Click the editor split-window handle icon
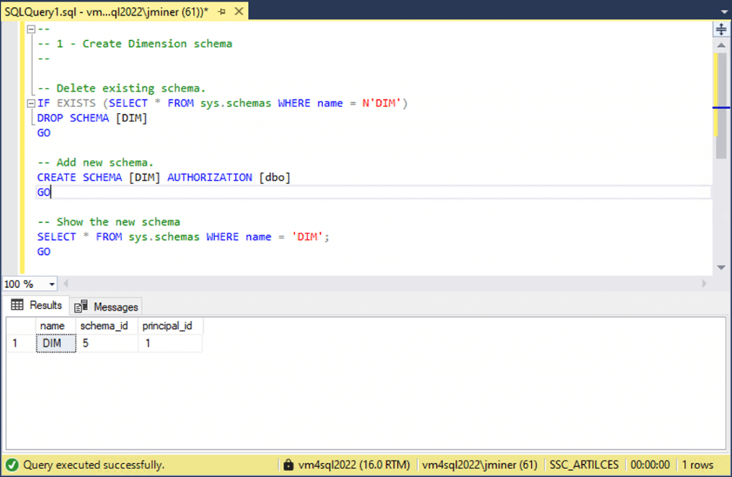732x477 pixels. (x=721, y=29)
